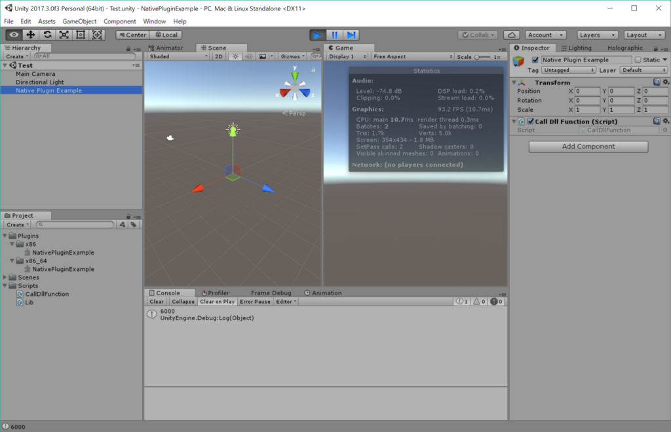
Task: Toggle pivot Center mode button
Action: tap(132, 35)
